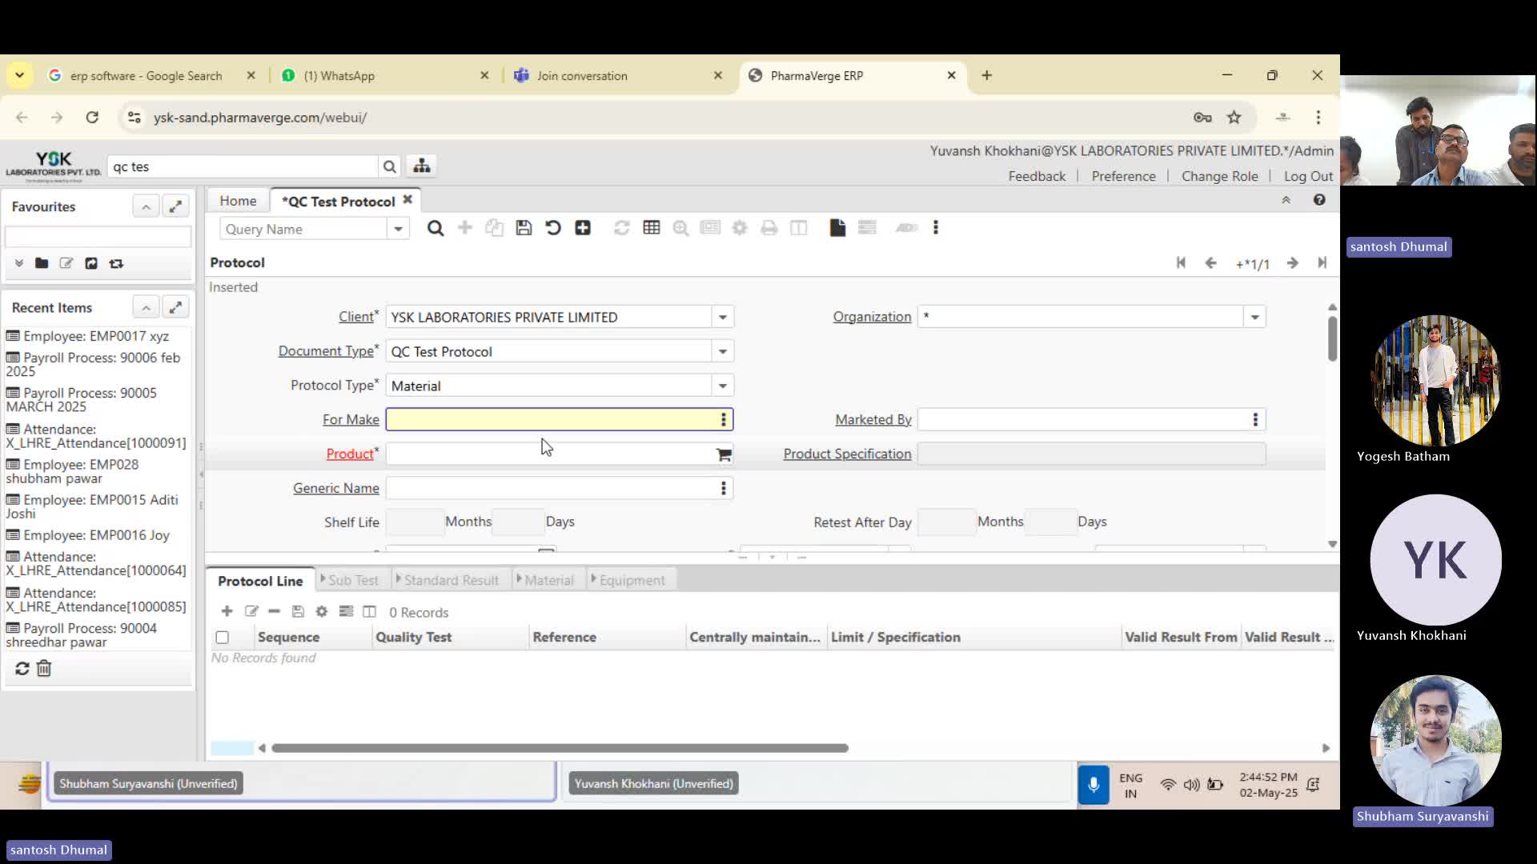Click the Protocol Line delete minus icon

point(275,612)
